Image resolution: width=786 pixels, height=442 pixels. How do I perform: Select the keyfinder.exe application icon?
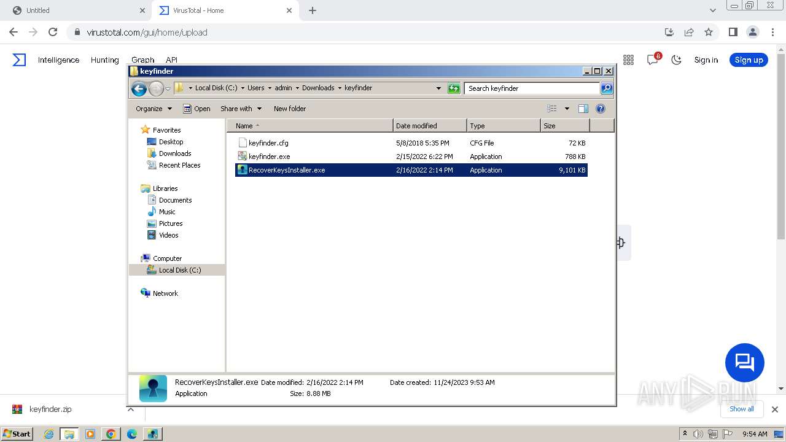pyautogui.click(x=243, y=156)
